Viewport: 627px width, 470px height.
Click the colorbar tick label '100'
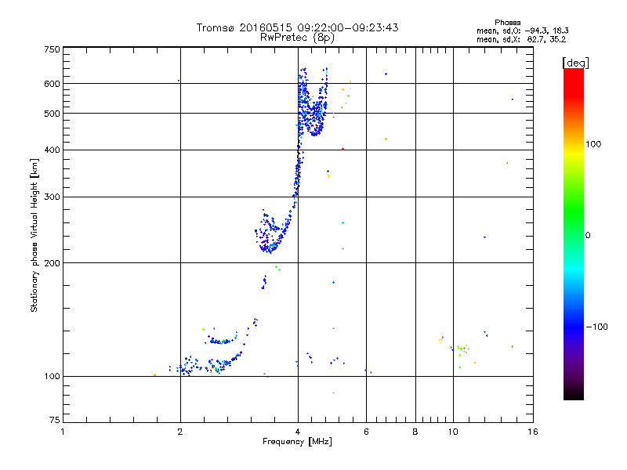593,144
